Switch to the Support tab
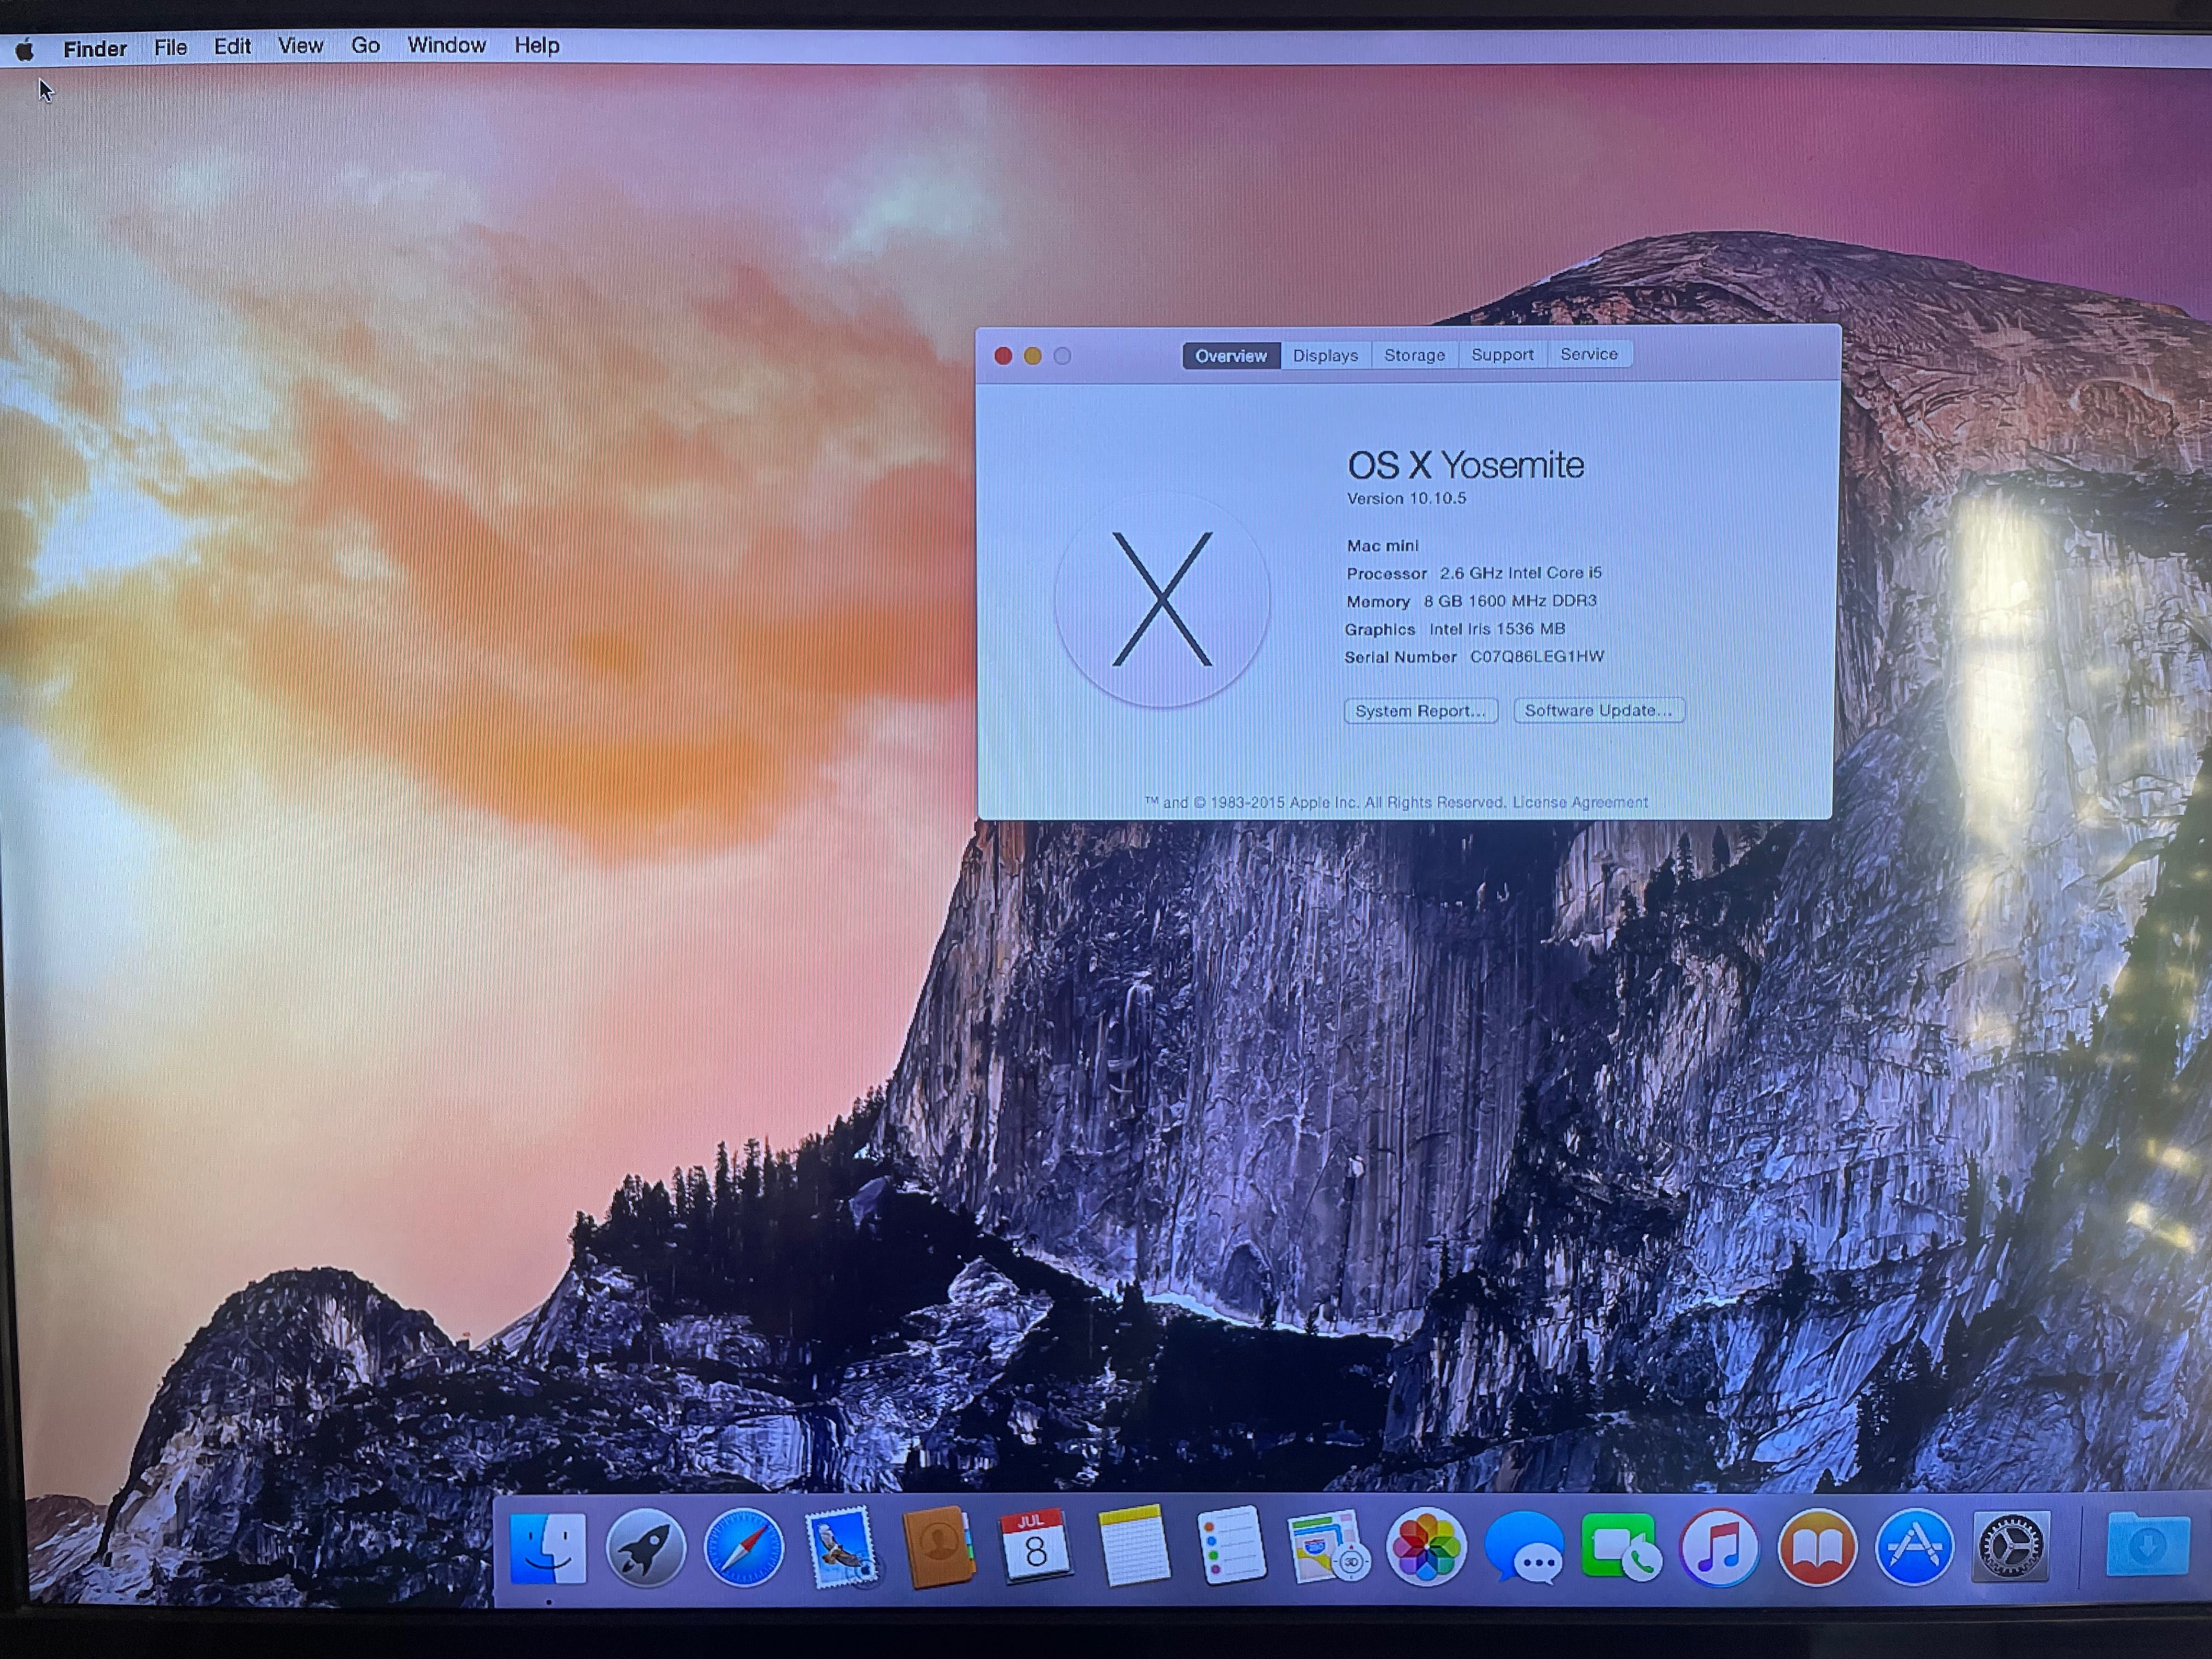The width and height of the screenshot is (2212, 1659). 1502,354
